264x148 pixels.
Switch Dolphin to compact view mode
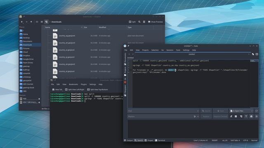[42, 22]
